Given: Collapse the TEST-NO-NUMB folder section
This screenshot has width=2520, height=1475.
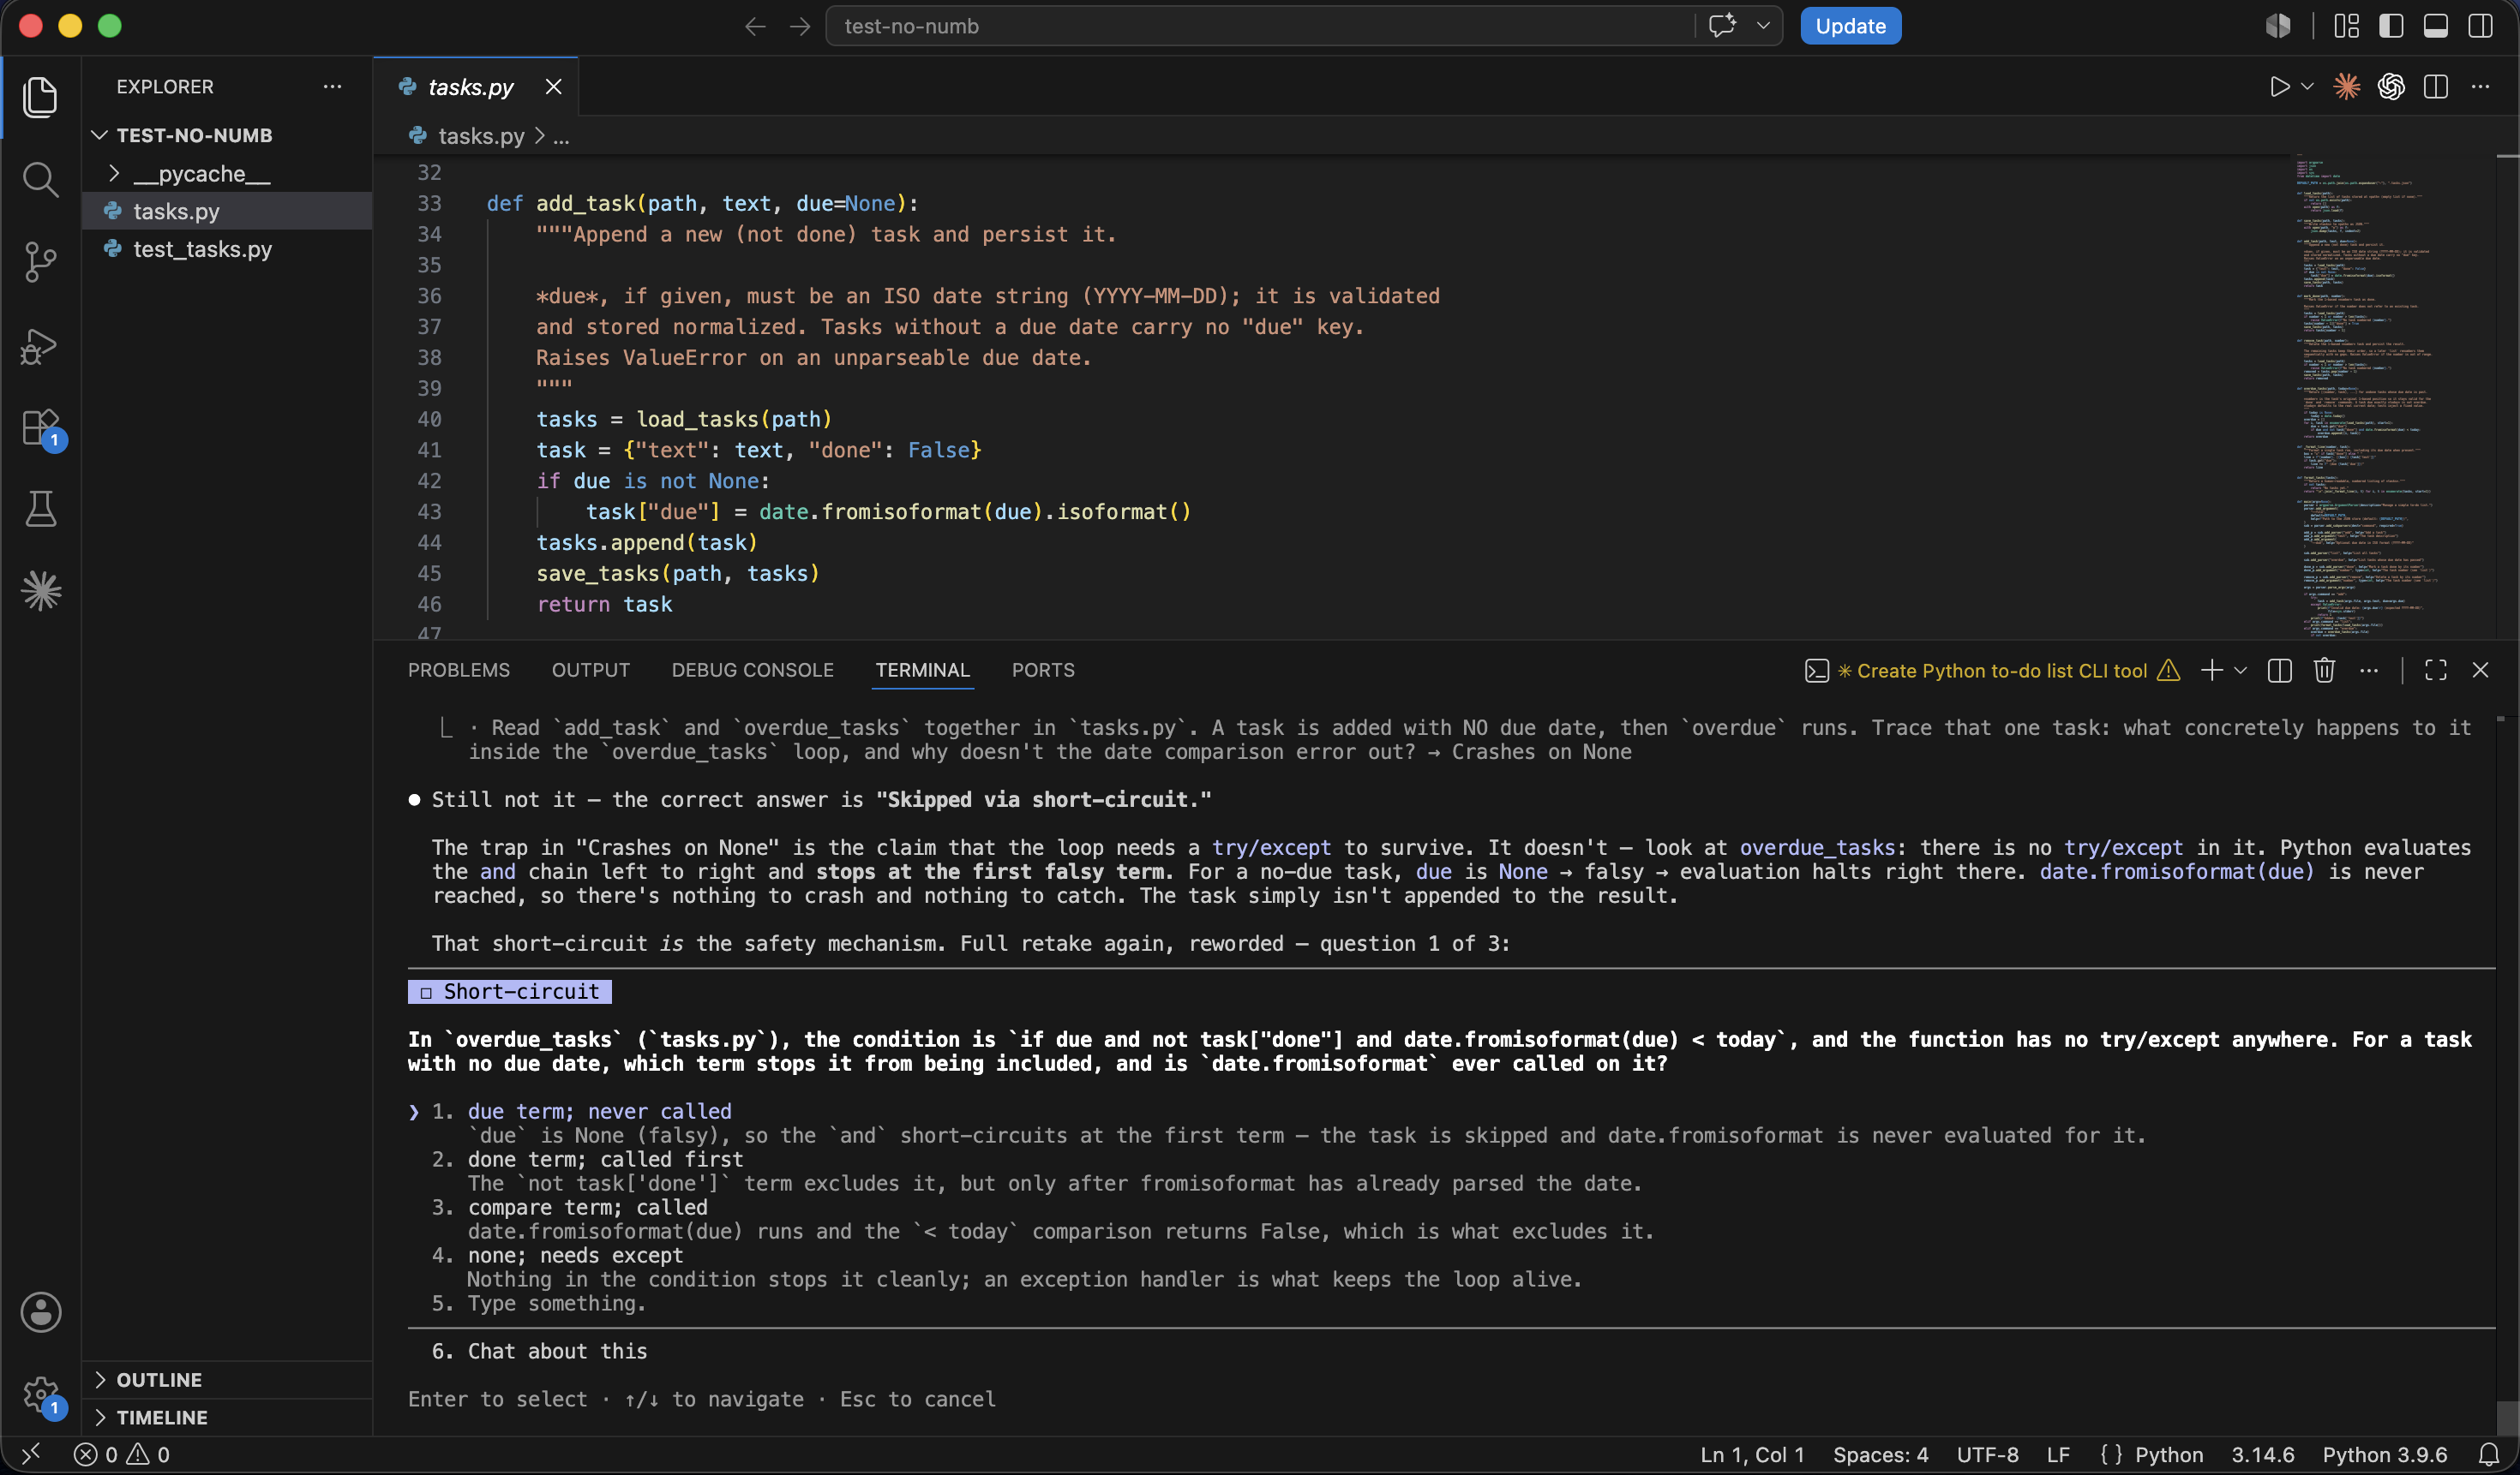Looking at the screenshot, I should 194,135.
